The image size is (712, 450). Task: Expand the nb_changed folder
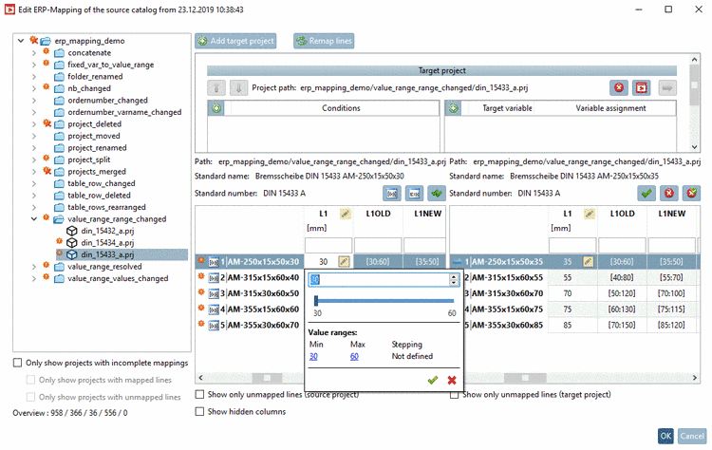click(34, 88)
